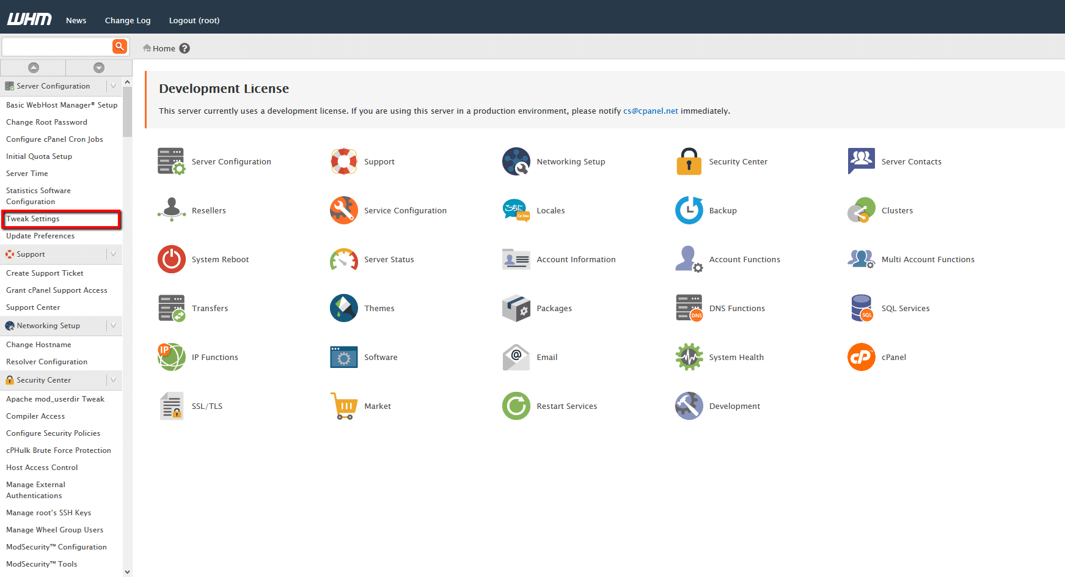Viewport: 1065px width, 577px height.
Task: Collapse the Server Configuration sidebar section
Action: tap(113, 86)
